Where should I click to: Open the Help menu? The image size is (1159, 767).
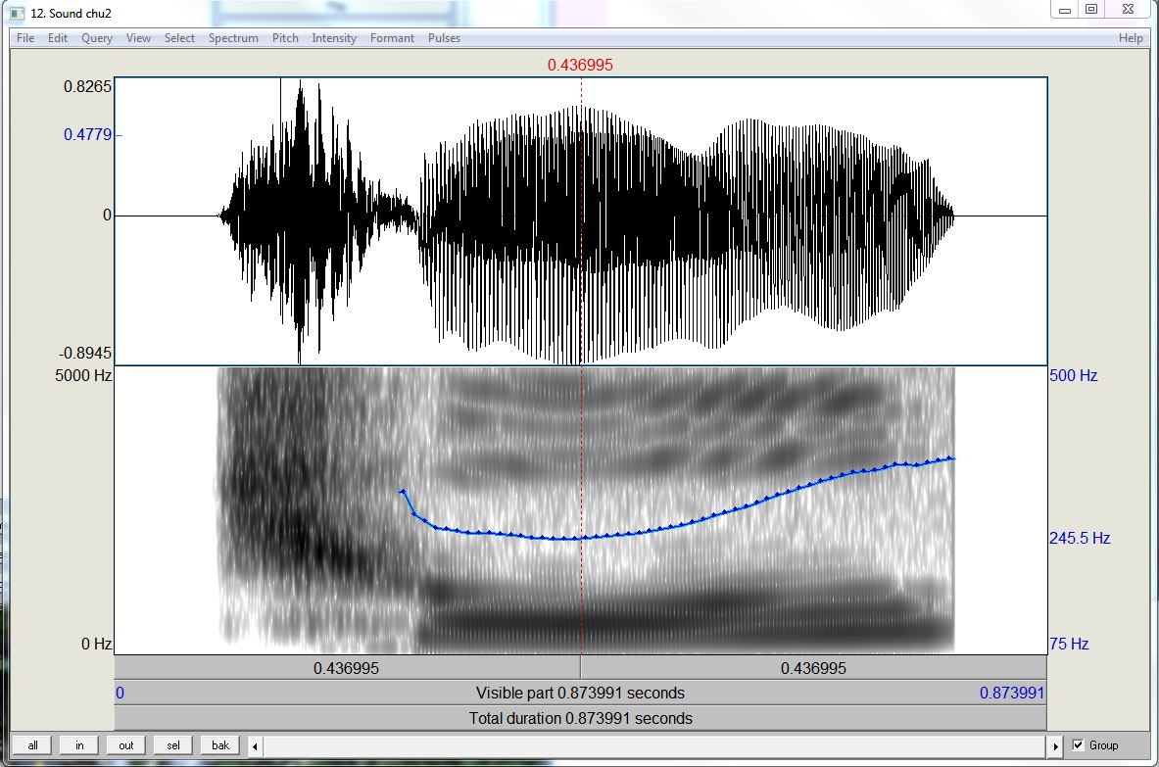(x=1131, y=37)
